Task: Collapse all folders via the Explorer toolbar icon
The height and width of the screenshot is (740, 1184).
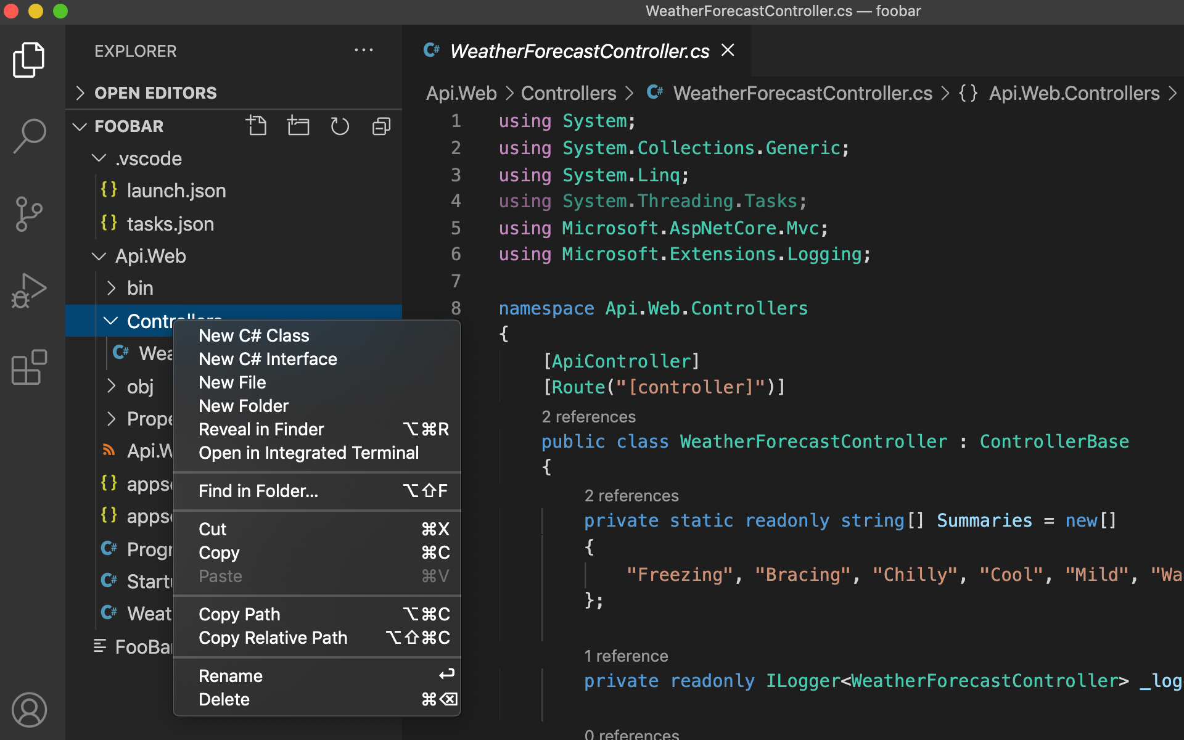Action: 381,126
